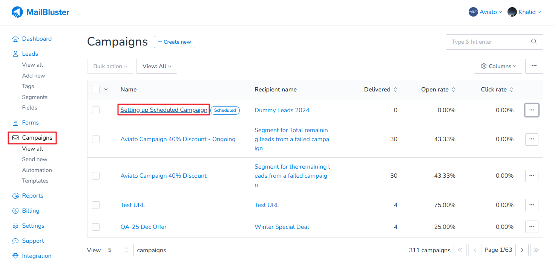Open the Aviato brand dropdown
The height and width of the screenshot is (271, 555).
tap(485, 12)
